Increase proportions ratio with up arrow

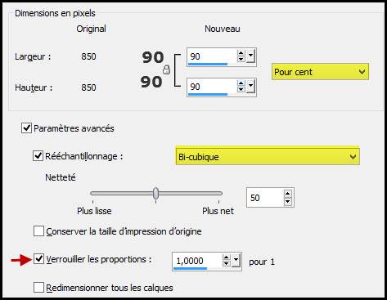click(226, 257)
